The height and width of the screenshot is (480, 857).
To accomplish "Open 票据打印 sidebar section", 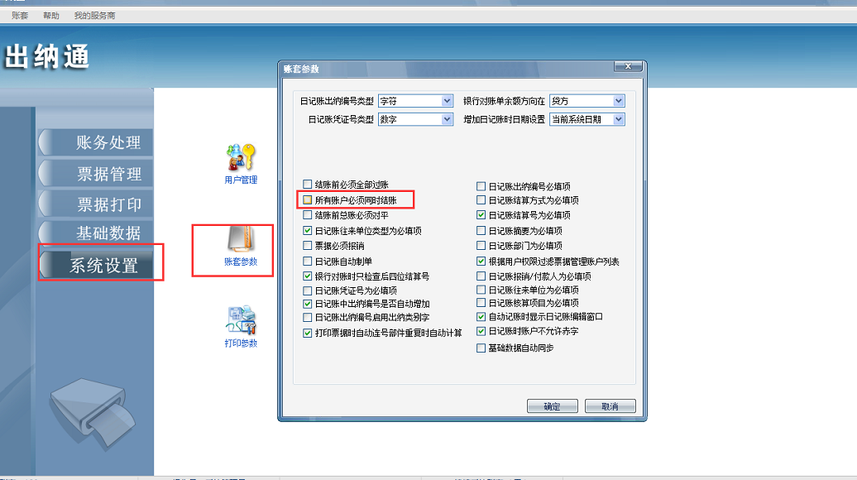I will tap(96, 204).
